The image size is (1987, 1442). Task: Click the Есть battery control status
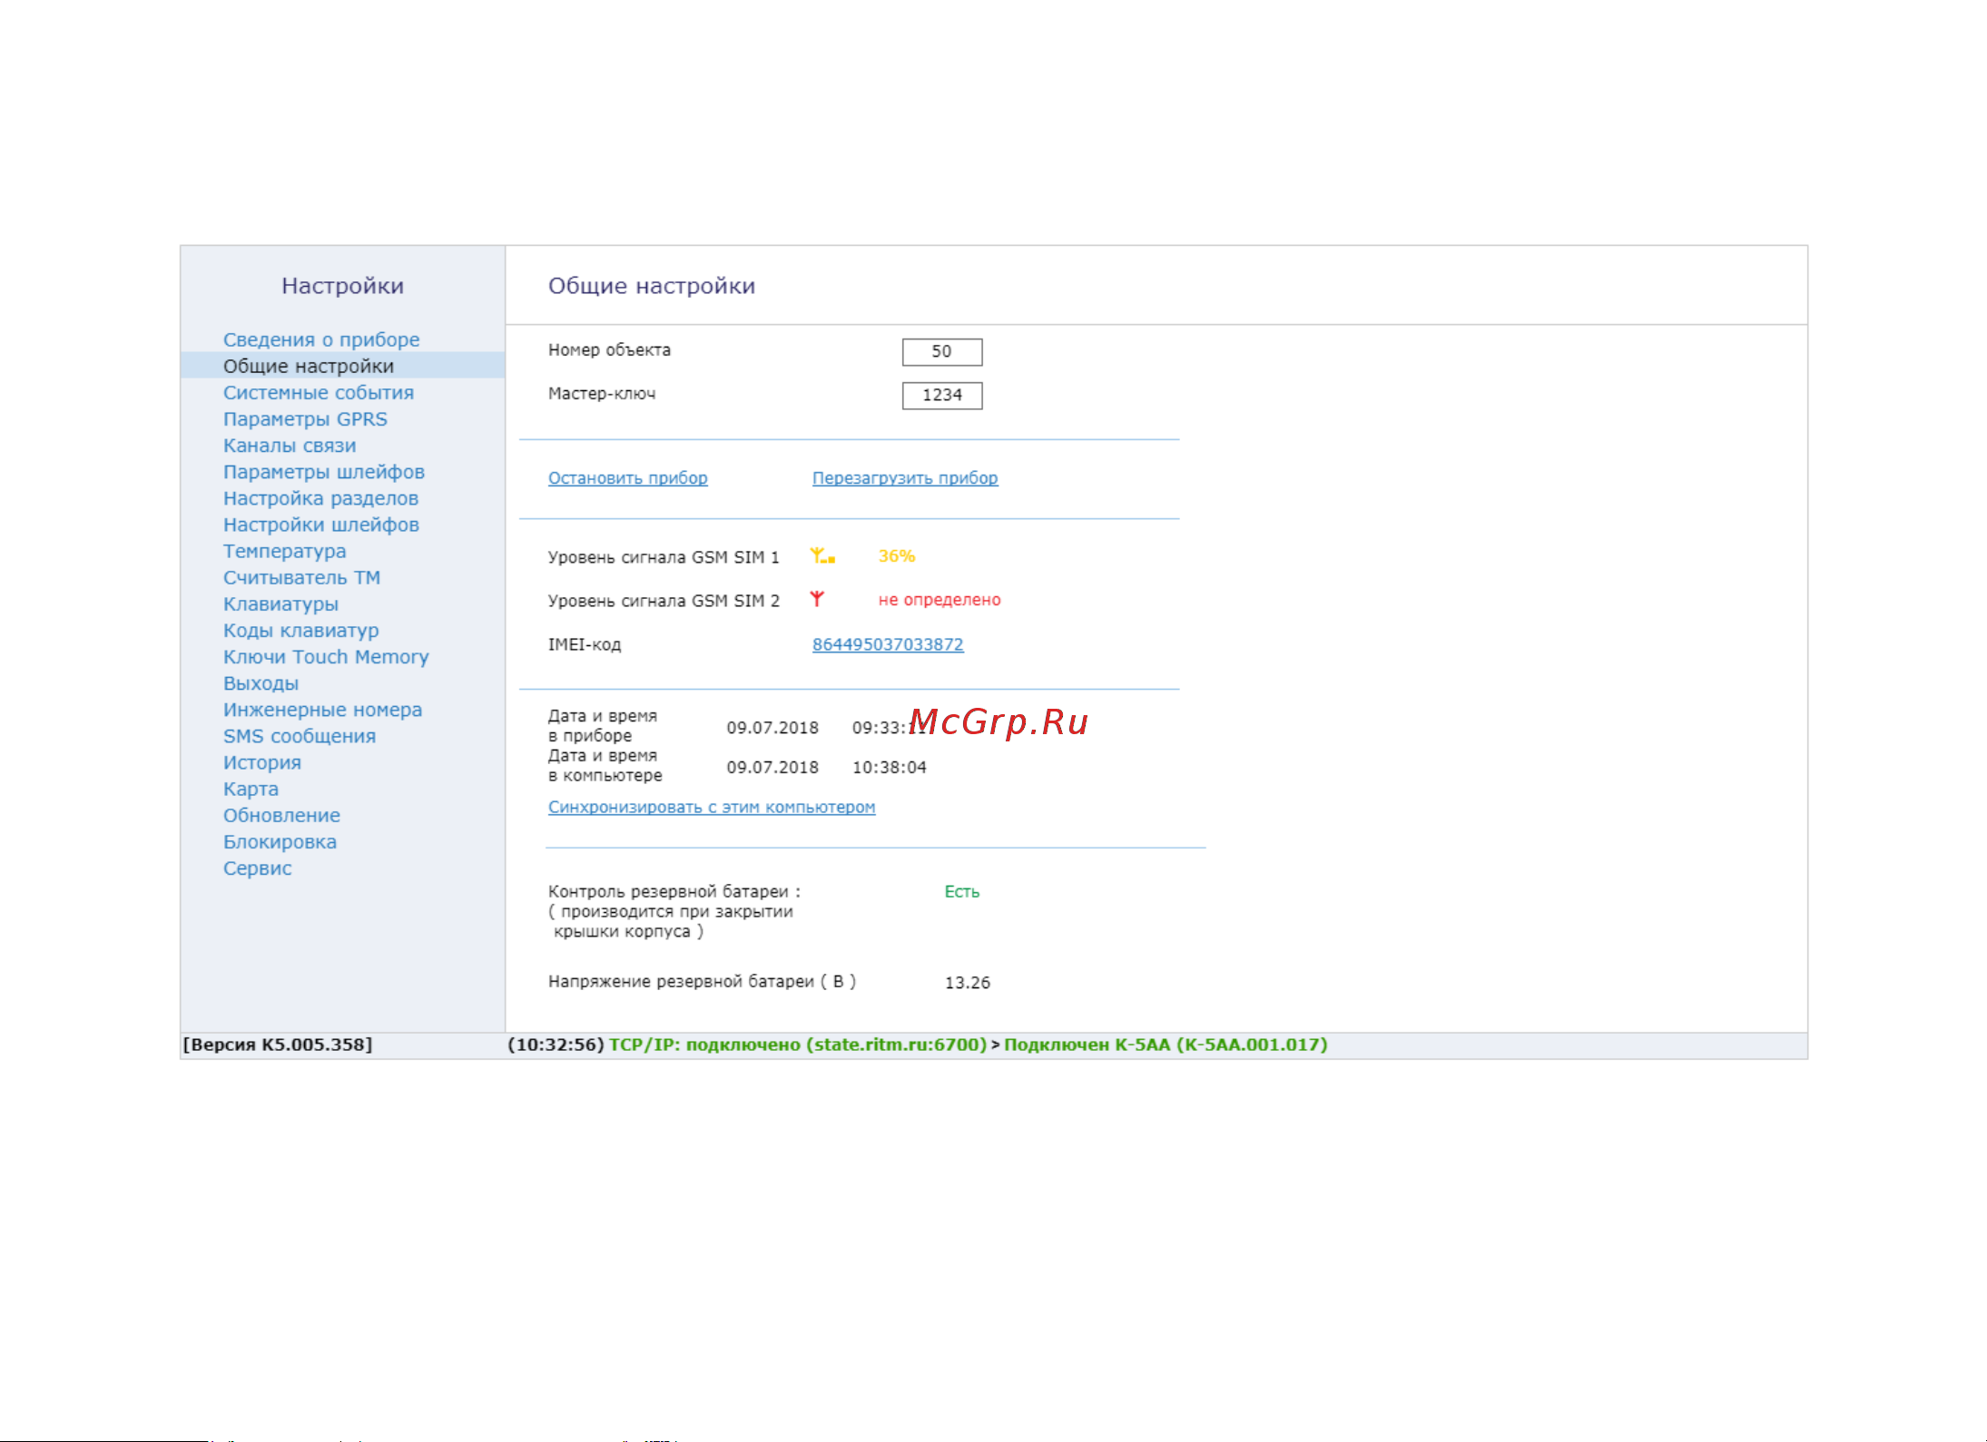click(962, 891)
